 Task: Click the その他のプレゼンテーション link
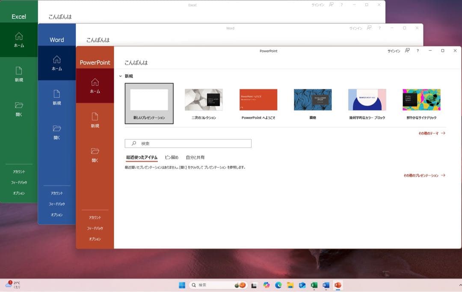tap(423, 175)
